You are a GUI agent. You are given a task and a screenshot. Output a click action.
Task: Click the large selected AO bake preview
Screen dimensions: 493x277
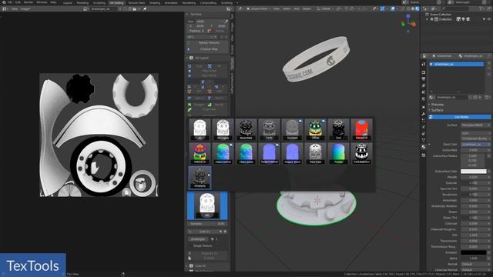207,205
